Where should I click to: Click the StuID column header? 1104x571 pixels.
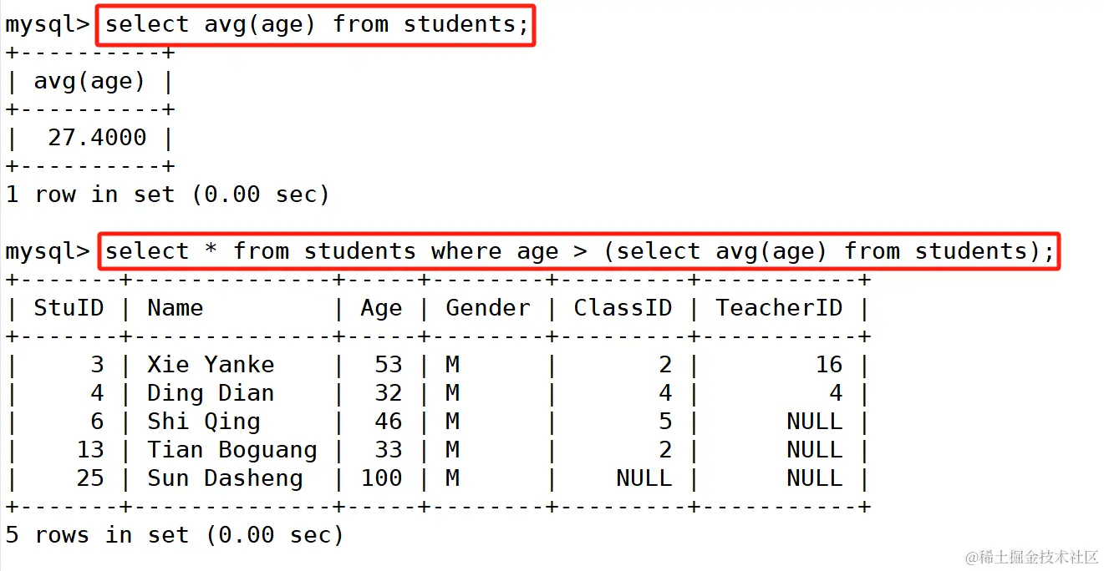coord(69,308)
